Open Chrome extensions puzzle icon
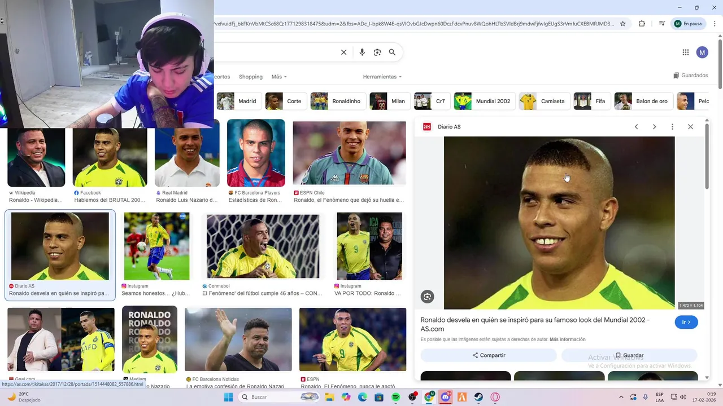The image size is (723, 406). 642,24
